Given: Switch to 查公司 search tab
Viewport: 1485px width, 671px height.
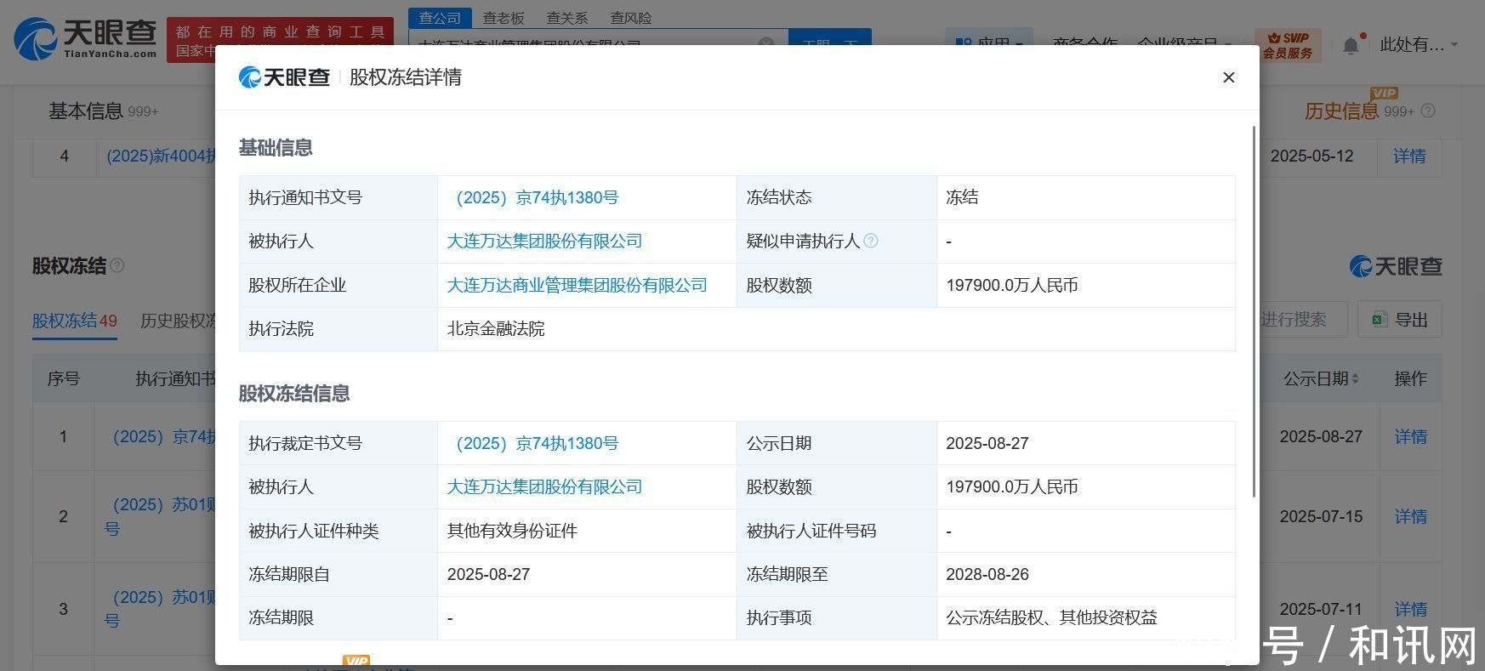Looking at the screenshot, I should click(x=440, y=18).
